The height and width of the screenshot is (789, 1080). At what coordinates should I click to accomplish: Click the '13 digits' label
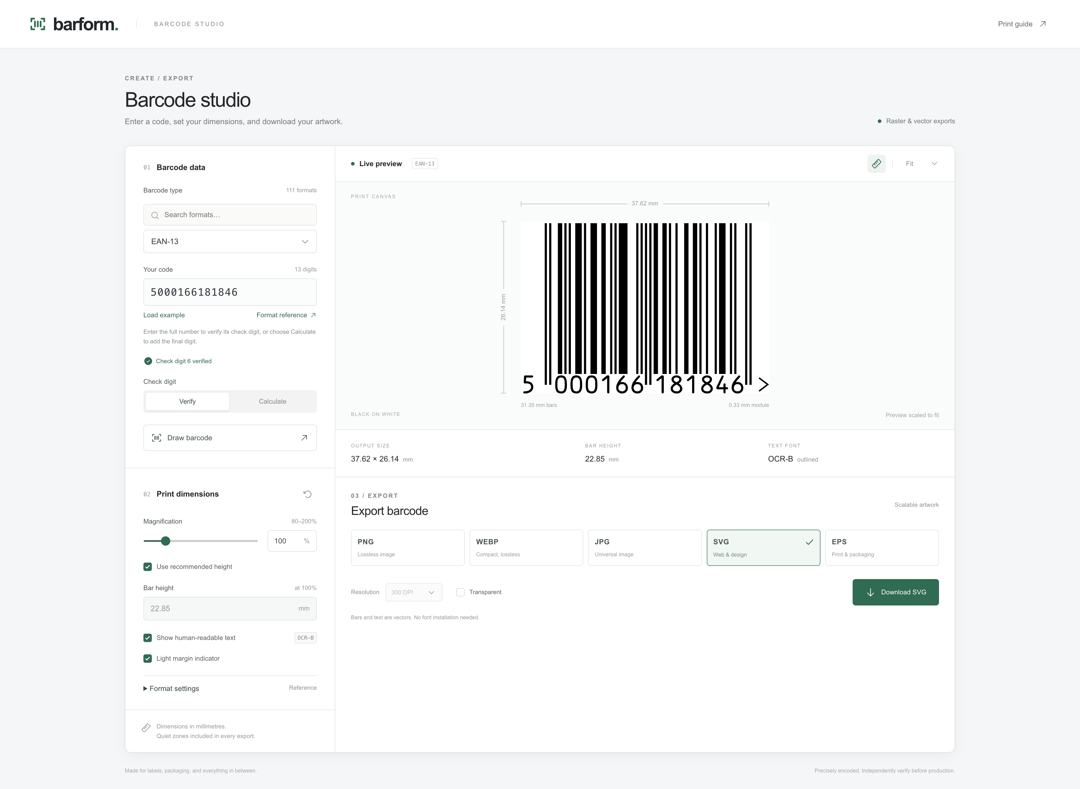(306, 269)
